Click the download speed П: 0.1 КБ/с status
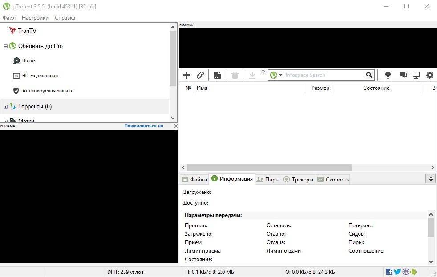The image size is (437, 277). click(x=210, y=272)
